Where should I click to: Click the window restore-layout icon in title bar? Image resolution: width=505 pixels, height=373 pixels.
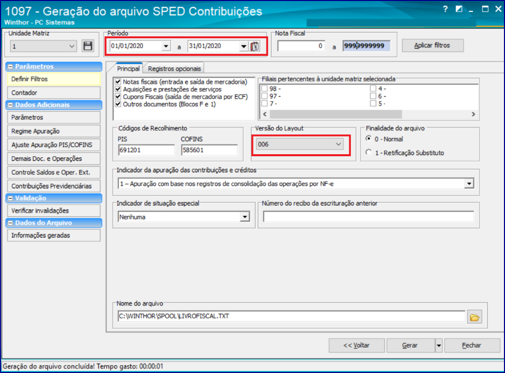[x=458, y=9]
